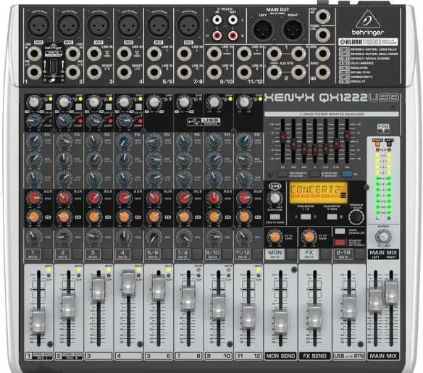Screen dimensions: 423x373
Task: Click the channel 4 fader cap
Action: click(x=128, y=284)
